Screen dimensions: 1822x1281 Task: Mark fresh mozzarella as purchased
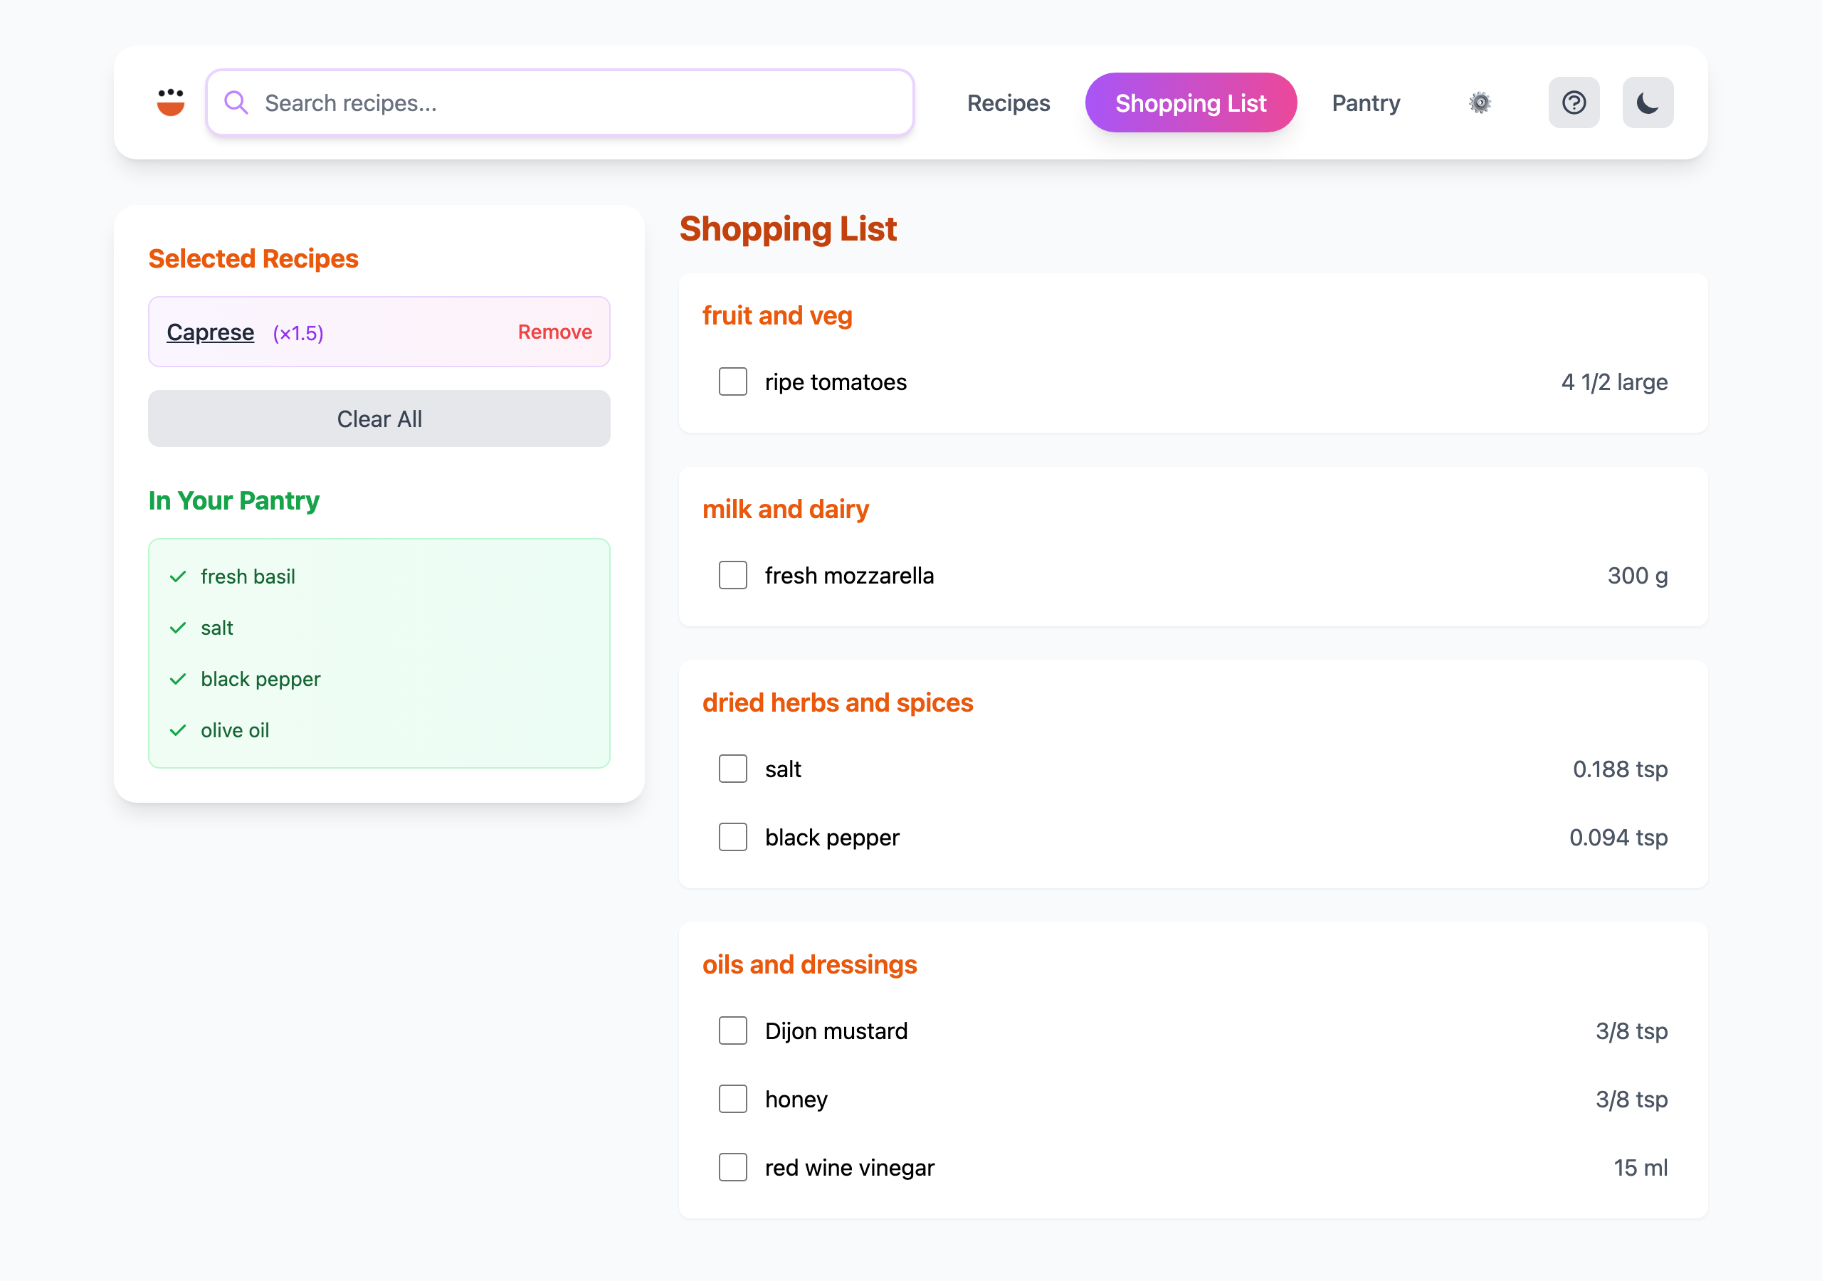(732, 574)
